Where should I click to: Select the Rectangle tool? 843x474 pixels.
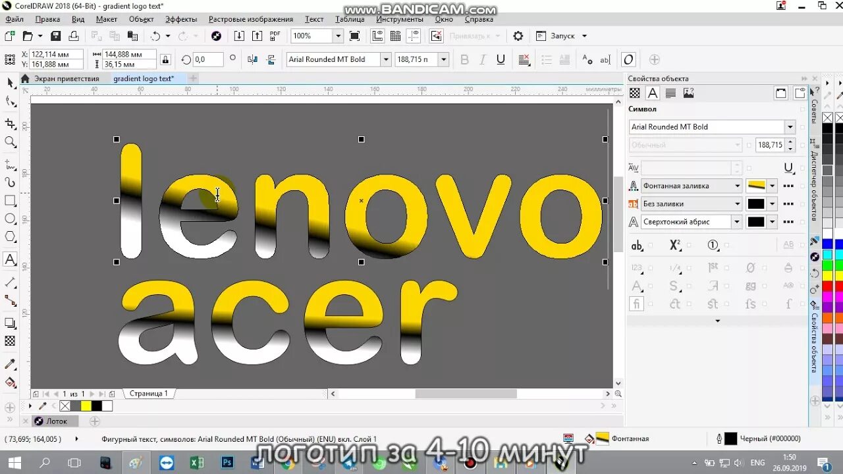point(10,200)
